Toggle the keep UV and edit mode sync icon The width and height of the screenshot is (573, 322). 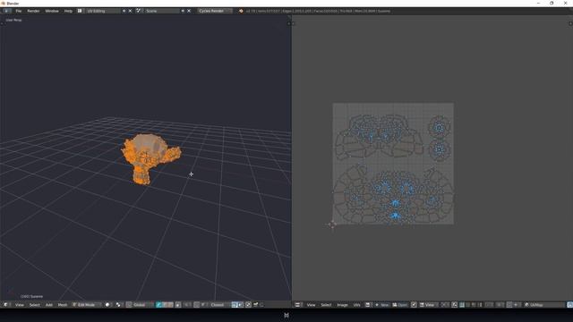click(x=454, y=305)
